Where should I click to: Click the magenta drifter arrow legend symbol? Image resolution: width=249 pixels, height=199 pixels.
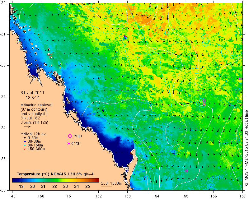[x=69, y=143]
